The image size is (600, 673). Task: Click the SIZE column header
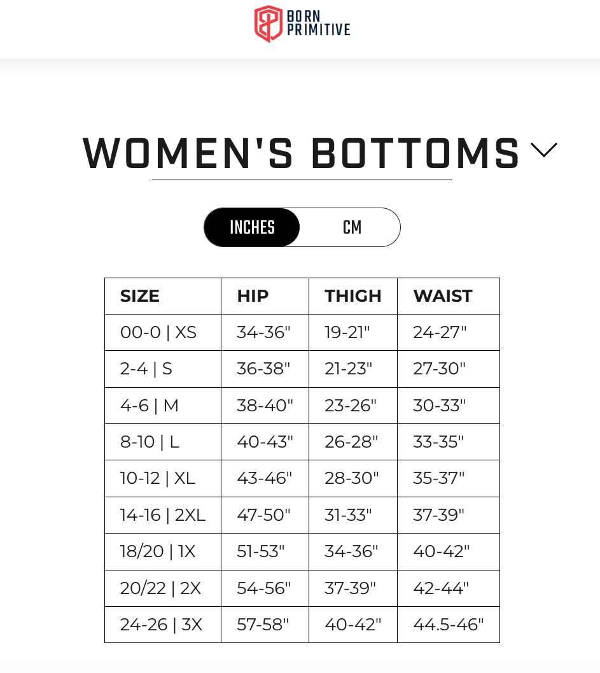click(140, 296)
